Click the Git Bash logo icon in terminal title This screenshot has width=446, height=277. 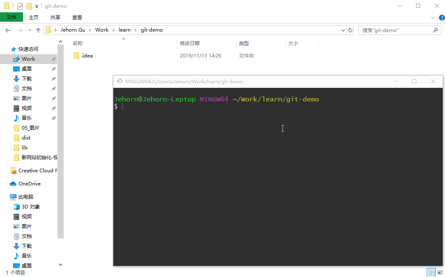pyautogui.click(x=120, y=81)
